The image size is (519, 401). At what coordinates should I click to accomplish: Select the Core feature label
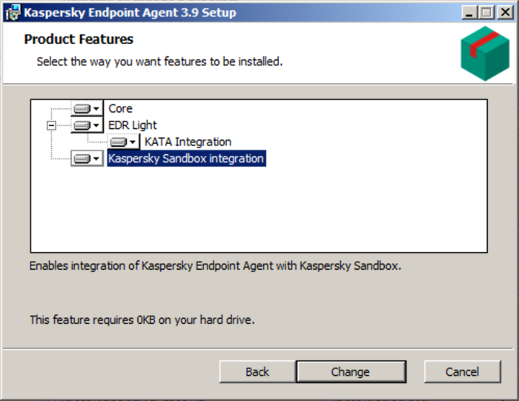(120, 108)
